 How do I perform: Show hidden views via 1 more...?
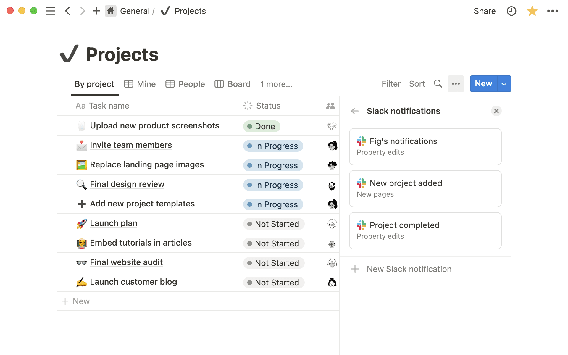pyautogui.click(x=275, y=84)
